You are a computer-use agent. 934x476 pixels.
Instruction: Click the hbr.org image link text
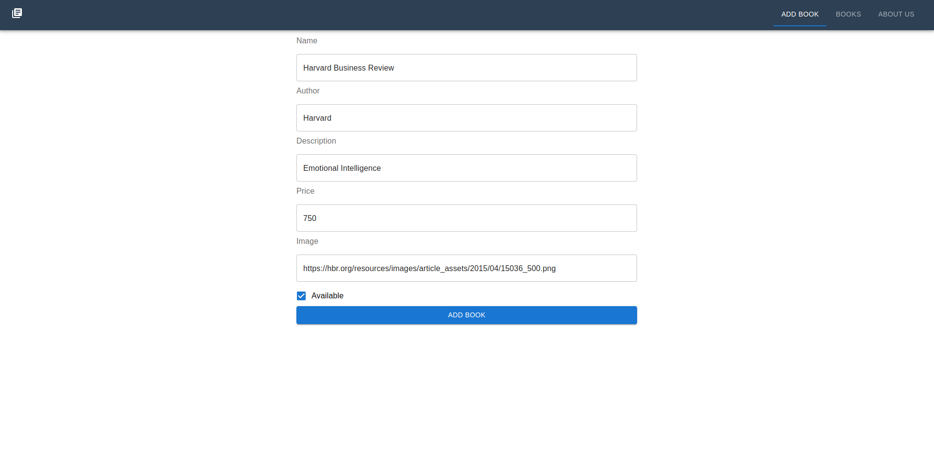429,268
